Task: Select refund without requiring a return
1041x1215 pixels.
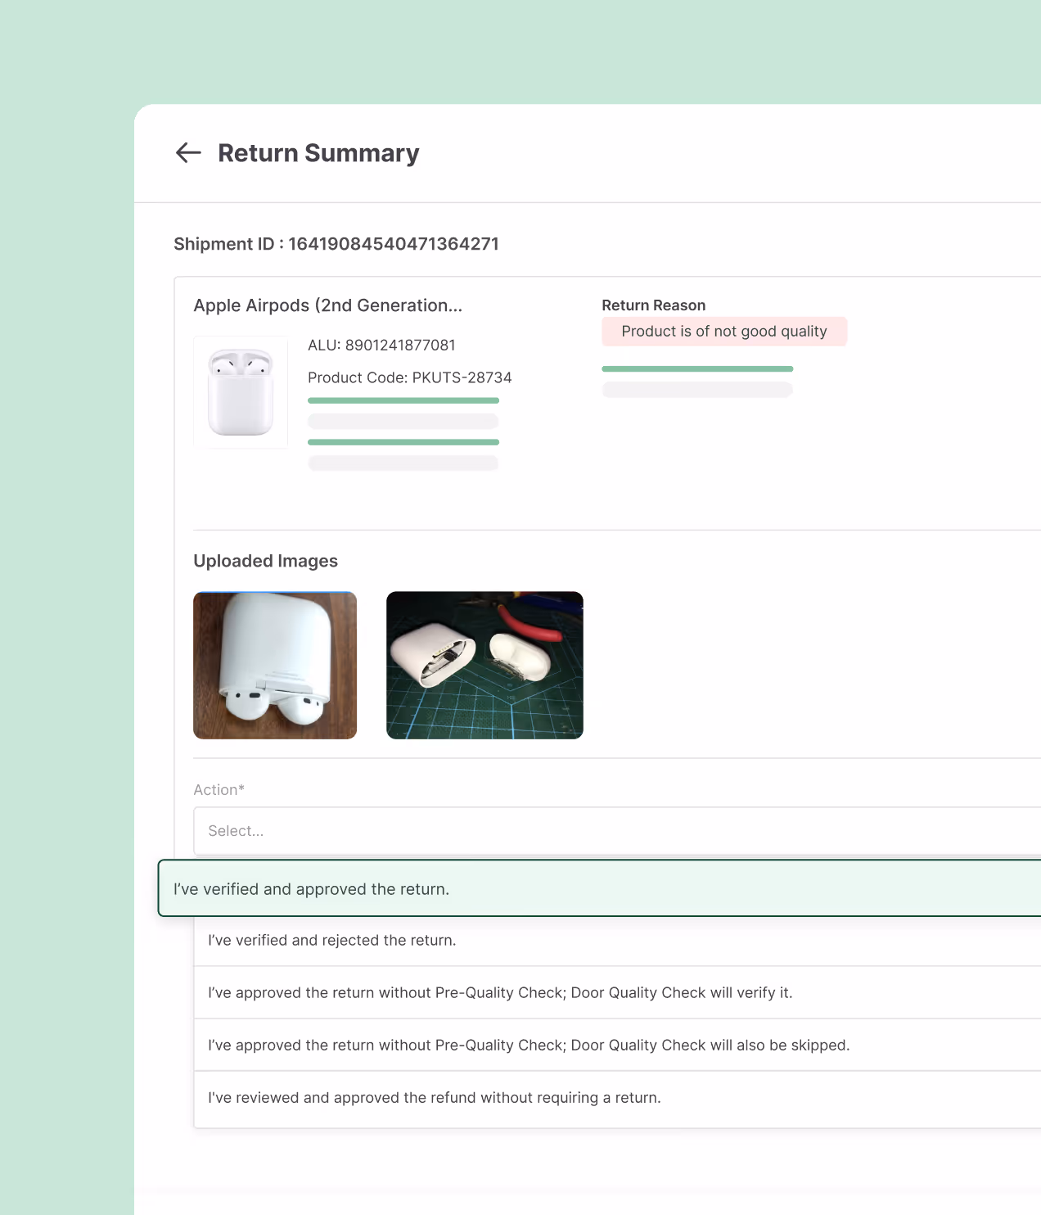Action: pos(435,1097)
